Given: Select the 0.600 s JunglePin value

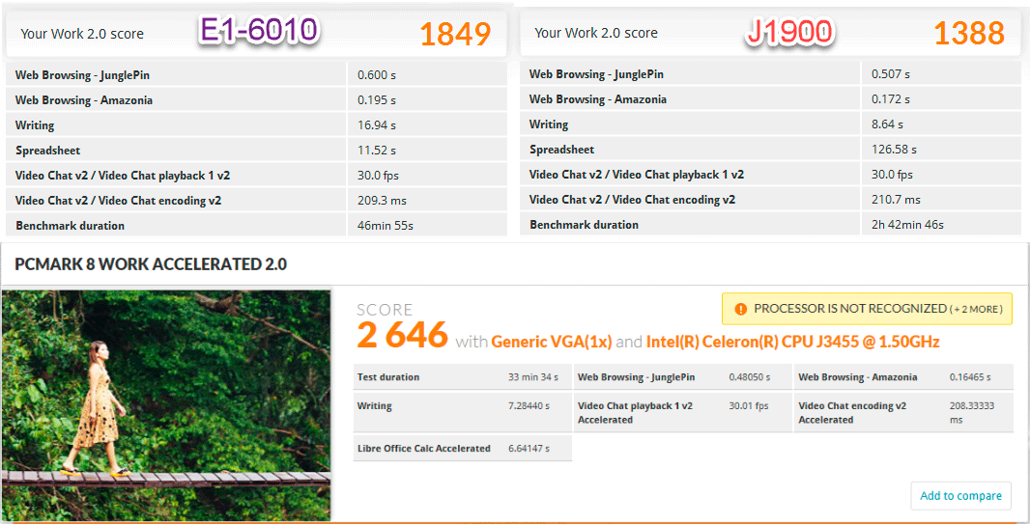Looking at the screenshot, I should pos(377,75).
